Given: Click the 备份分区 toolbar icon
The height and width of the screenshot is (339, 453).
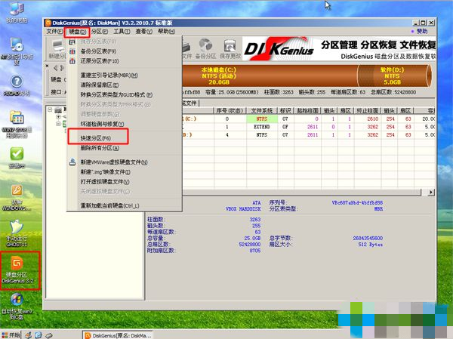Looking at the screenshot, I should coord(205,49).
